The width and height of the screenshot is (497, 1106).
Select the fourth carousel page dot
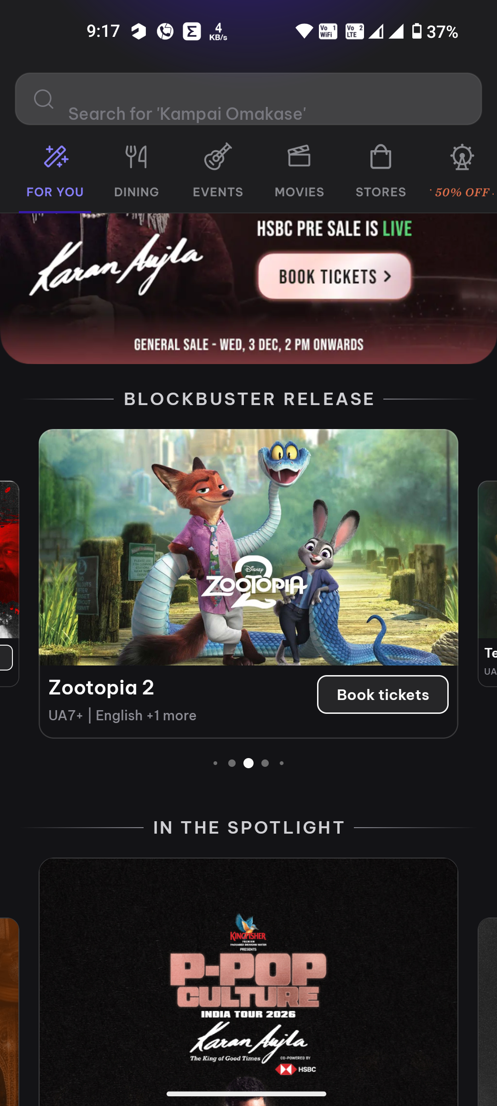[x=265, y=763]
